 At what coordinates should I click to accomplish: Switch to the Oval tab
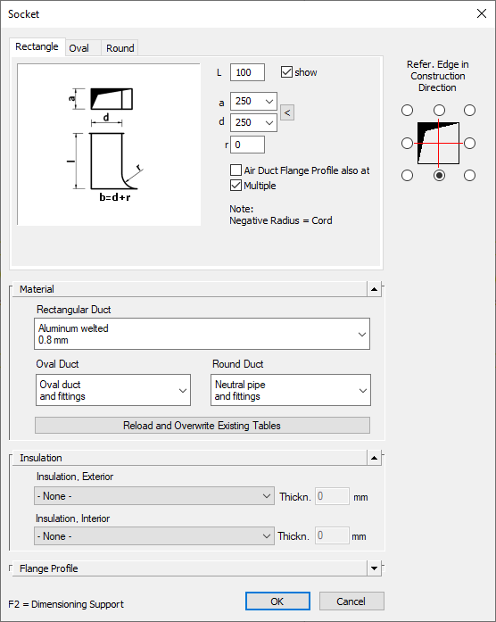(83, 48)
